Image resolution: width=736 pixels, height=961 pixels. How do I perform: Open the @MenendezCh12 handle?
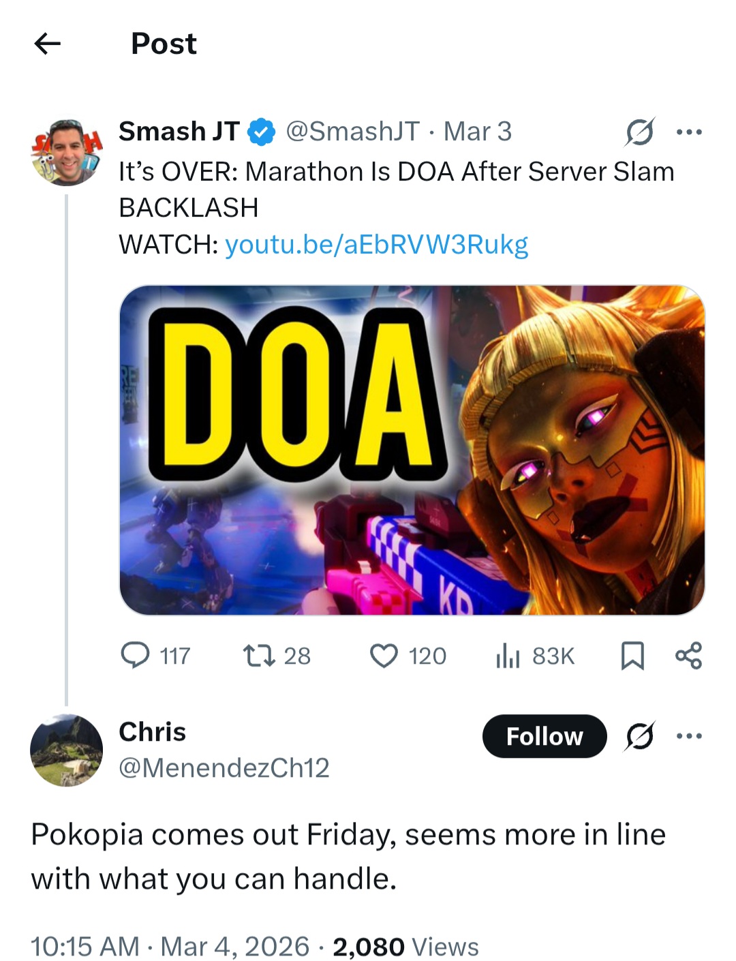click(224, 768)
